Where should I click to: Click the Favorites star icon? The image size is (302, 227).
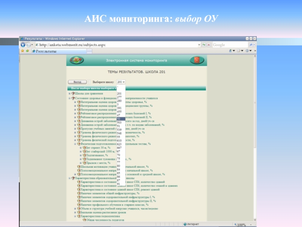23,51
